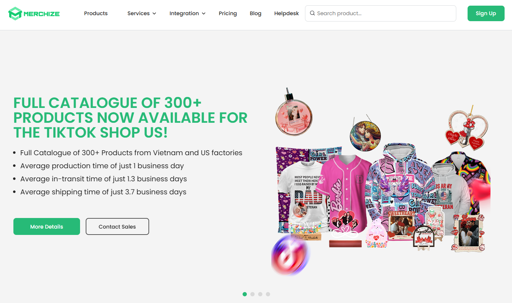The height and width of the screenshot is (303, 512).
Task: Expand the Services dropdown menu
Action: pos(142,13)
